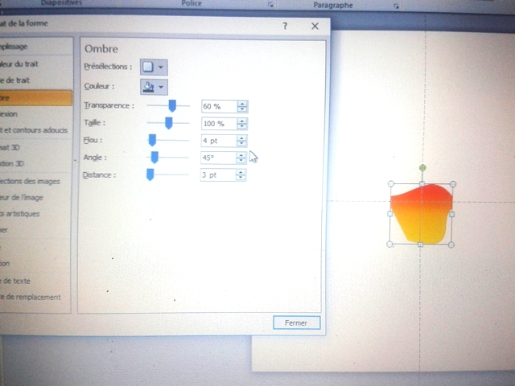Open the Paragraphe dialog launcher icon

click(x=397, y=5)
